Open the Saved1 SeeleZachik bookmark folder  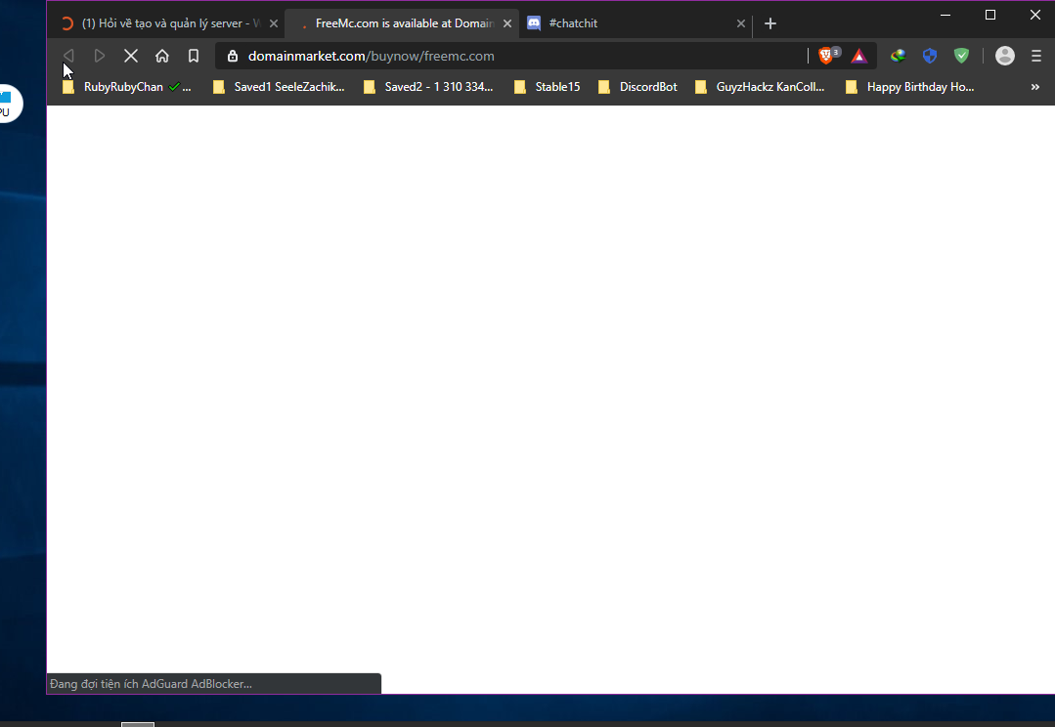coord(280,87)
